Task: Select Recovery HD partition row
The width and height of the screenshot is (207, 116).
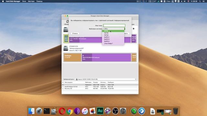Action: [x=100, y=89]
